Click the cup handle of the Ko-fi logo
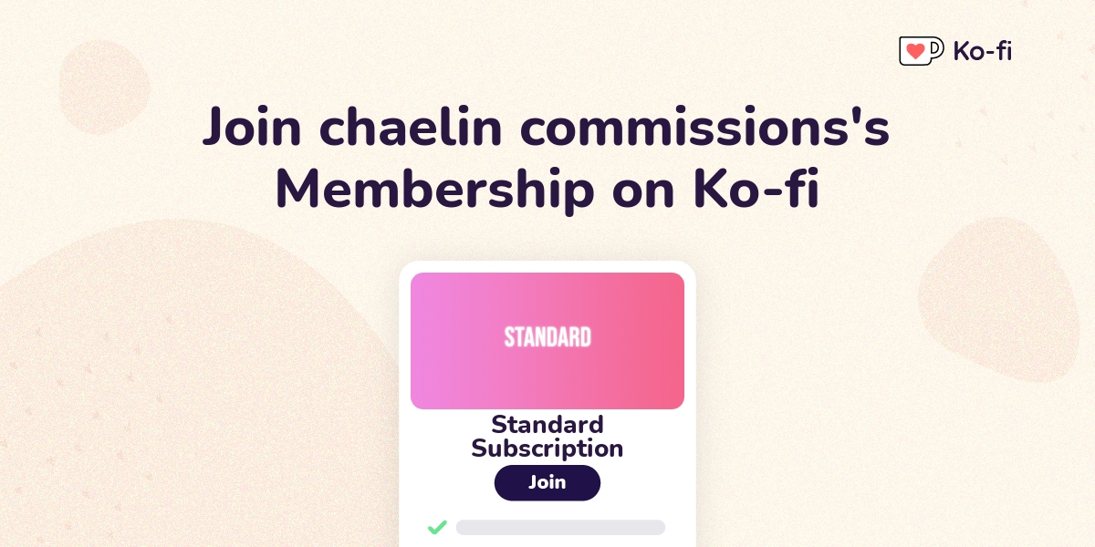 pyautogui.click(x=935, y=50)
